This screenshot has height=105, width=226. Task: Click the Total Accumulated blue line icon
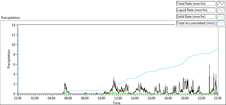pos(221,23)
